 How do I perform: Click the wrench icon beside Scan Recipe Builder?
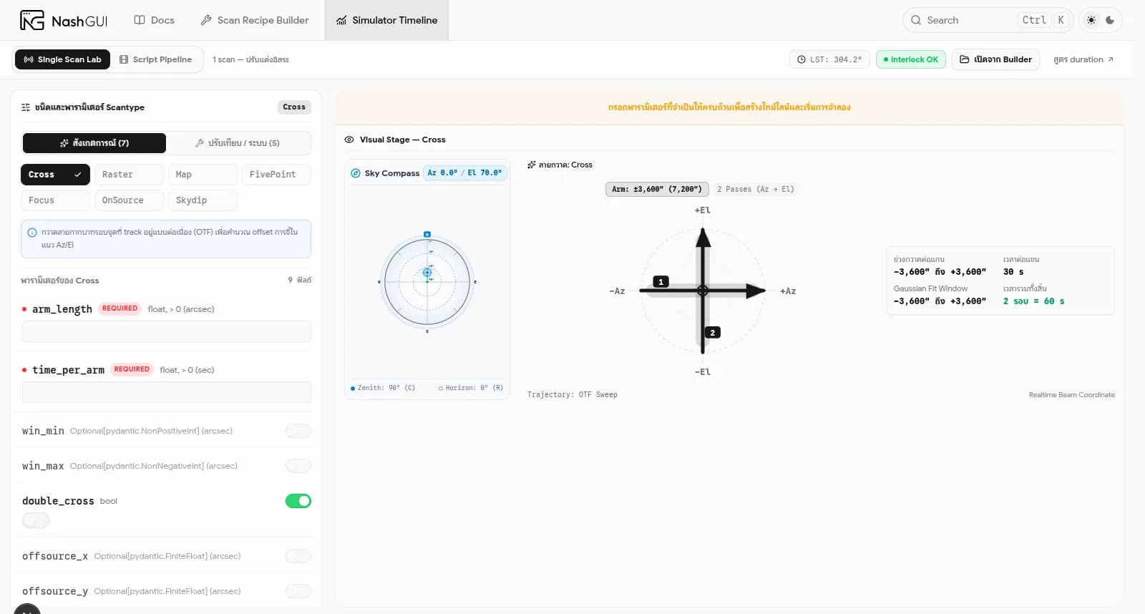point(206,20)
